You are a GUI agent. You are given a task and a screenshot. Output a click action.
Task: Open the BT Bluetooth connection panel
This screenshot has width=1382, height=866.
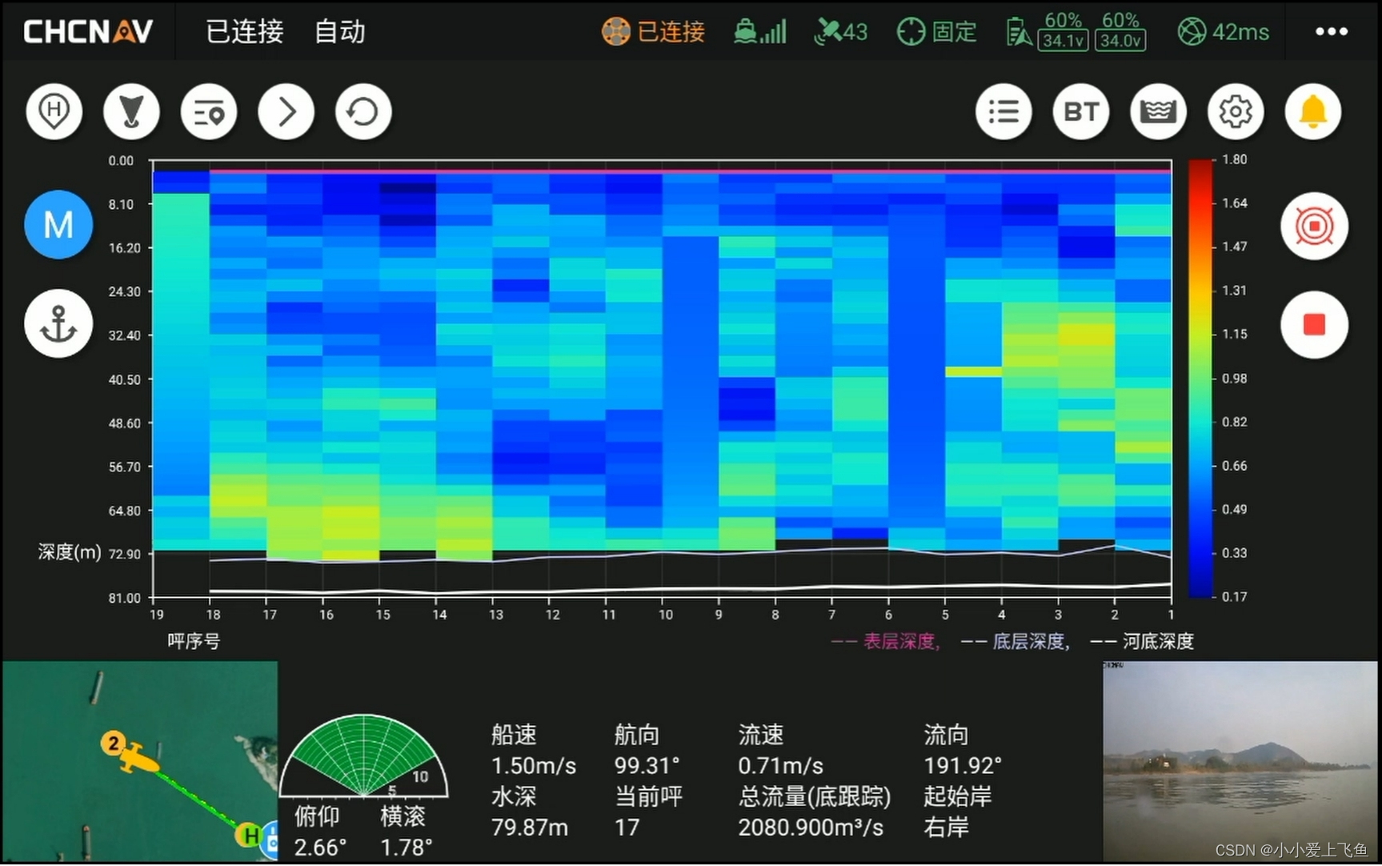pos(1081,112)
